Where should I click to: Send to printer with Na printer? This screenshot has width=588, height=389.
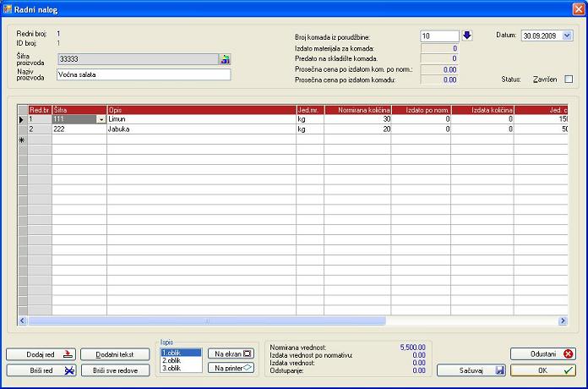231,368
